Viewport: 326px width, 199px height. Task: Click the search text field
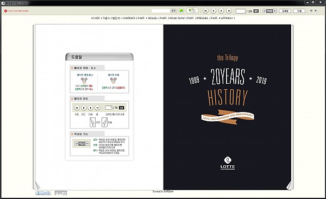[160, 11]
